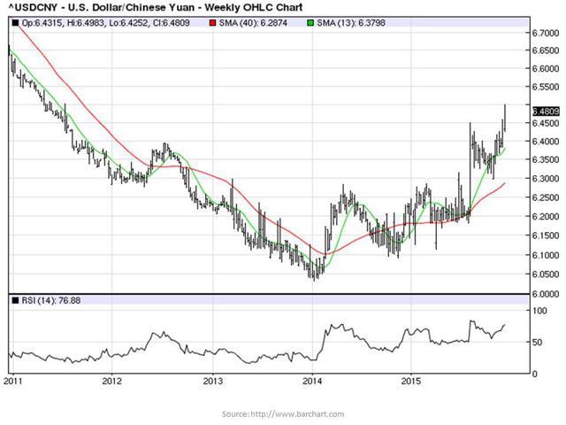Screen dimensions: 566x425
Task: Click the 2012 year label on time axis
Action: point(112,382)
